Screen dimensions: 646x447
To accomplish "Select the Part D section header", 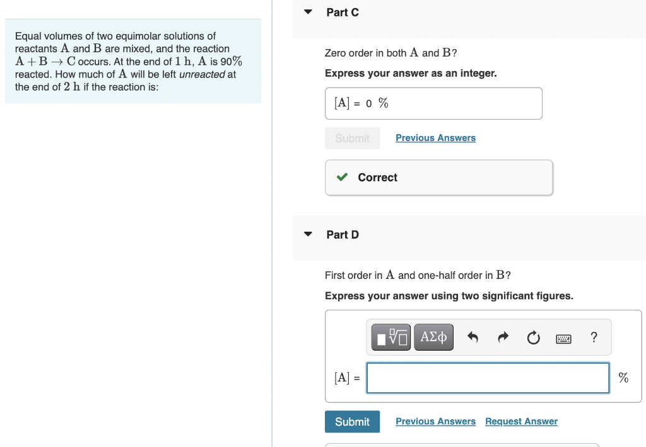I will pos(343,234).
